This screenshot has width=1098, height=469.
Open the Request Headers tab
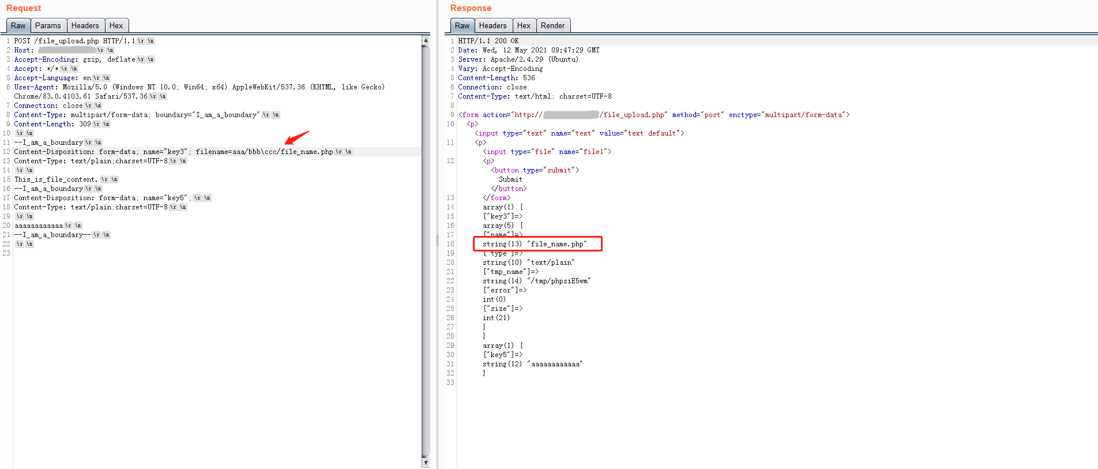pos(85,25)
